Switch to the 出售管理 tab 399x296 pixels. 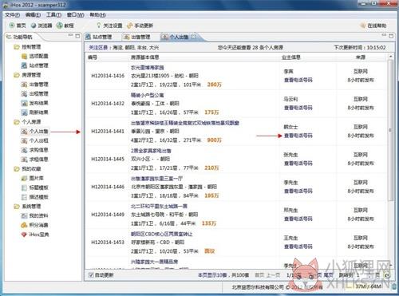coord(137,37)
